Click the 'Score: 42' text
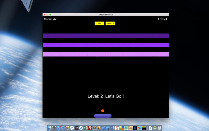The image size is (209, 131). click(50, 19)
